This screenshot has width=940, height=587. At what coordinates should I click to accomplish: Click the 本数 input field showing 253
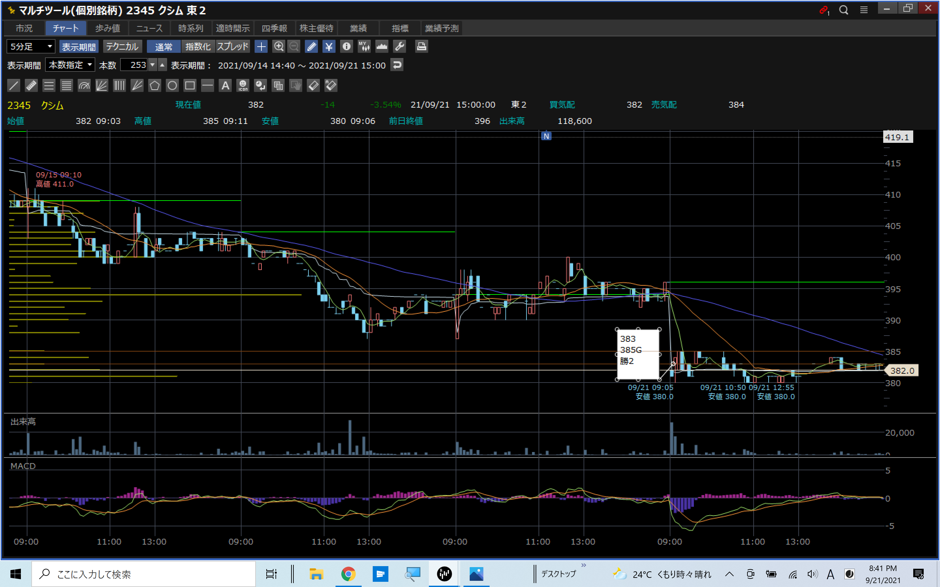[134, 65]
